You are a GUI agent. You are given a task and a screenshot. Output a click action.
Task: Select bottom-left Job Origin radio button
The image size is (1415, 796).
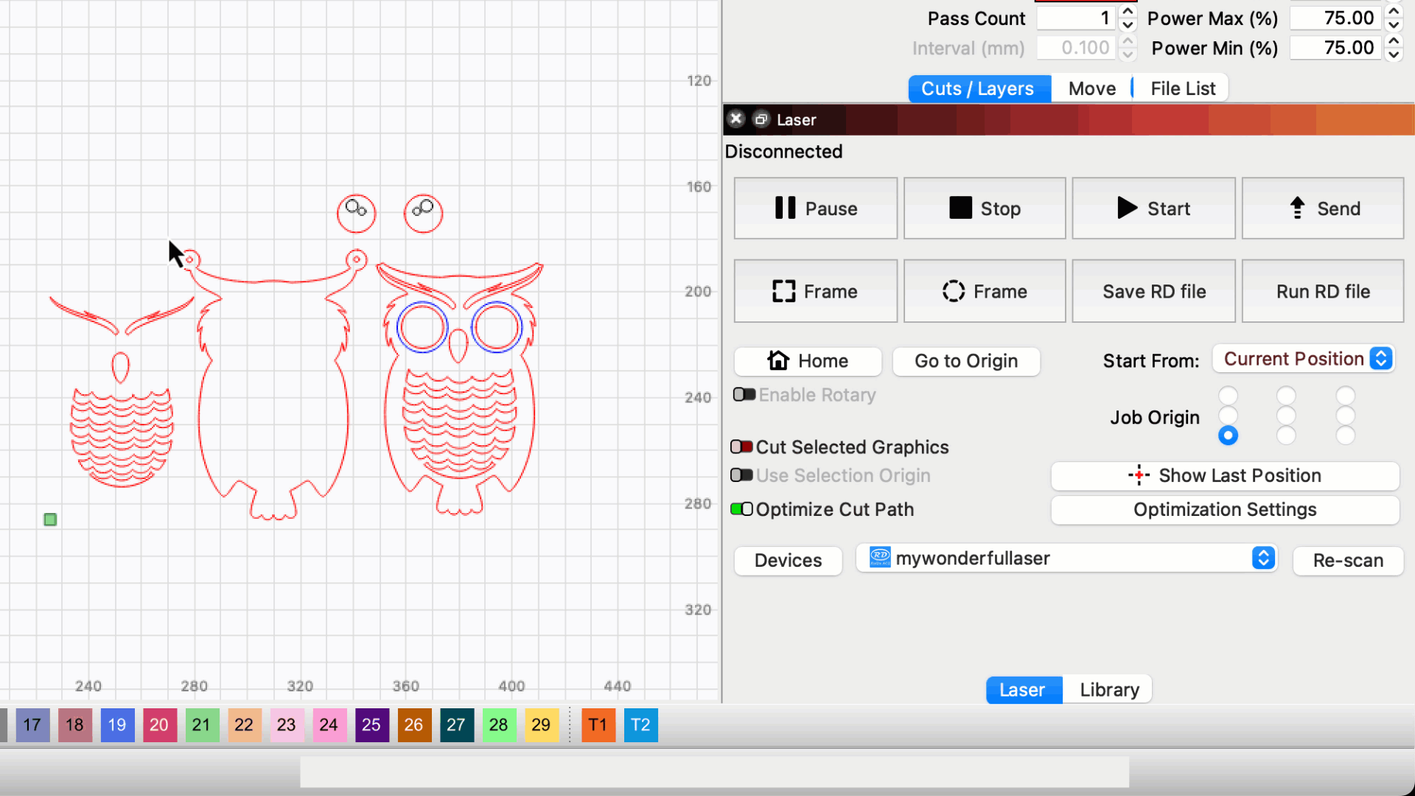click(x=1228, y=436)
